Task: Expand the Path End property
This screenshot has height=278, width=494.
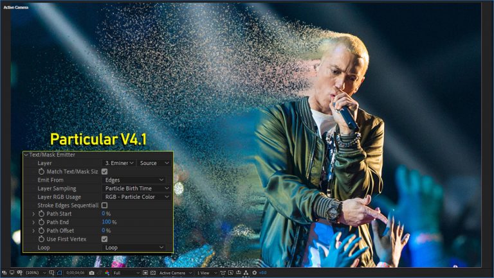Action: 33,222
